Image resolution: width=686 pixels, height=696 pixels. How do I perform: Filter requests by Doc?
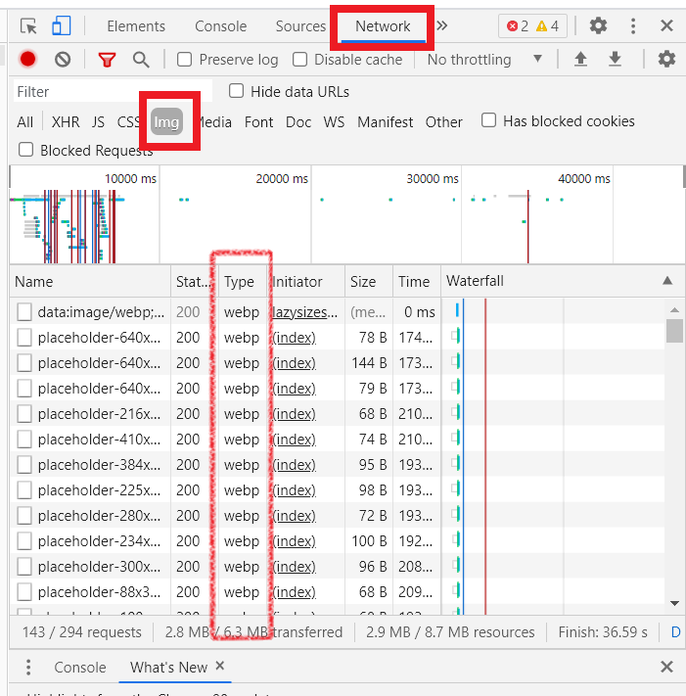[298, 121]
